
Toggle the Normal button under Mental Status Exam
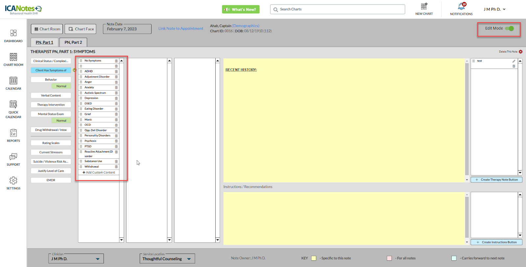(x=61, y=121)
